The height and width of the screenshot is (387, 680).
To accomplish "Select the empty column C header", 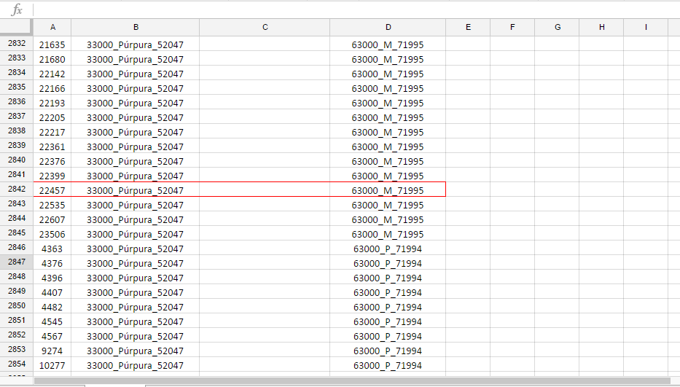I will 265,27.
